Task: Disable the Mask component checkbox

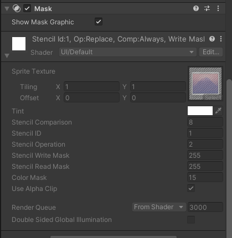Action: click(x=27, y=8)
